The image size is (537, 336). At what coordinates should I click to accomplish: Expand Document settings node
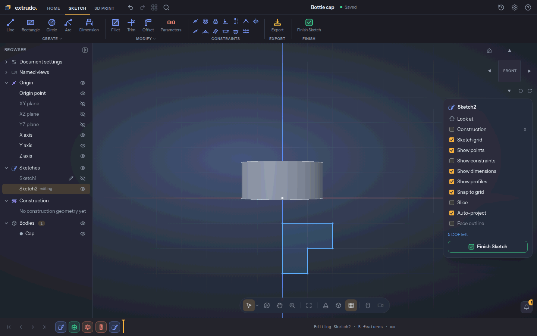(6, 62)
